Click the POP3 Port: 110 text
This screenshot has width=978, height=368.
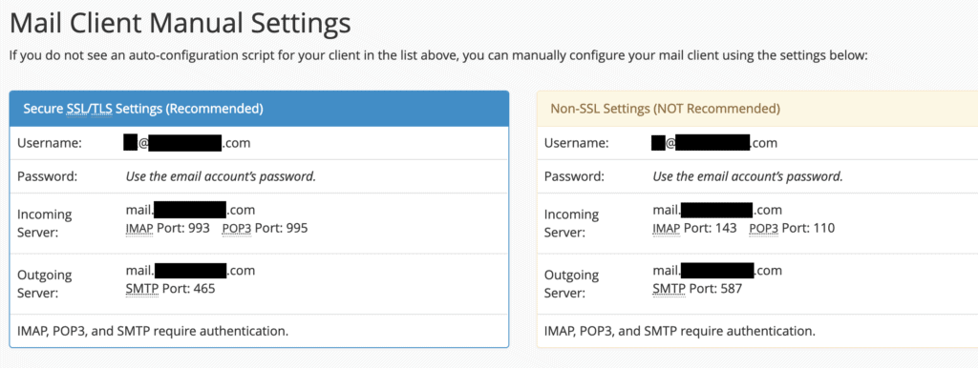click(x=792, y=229)
